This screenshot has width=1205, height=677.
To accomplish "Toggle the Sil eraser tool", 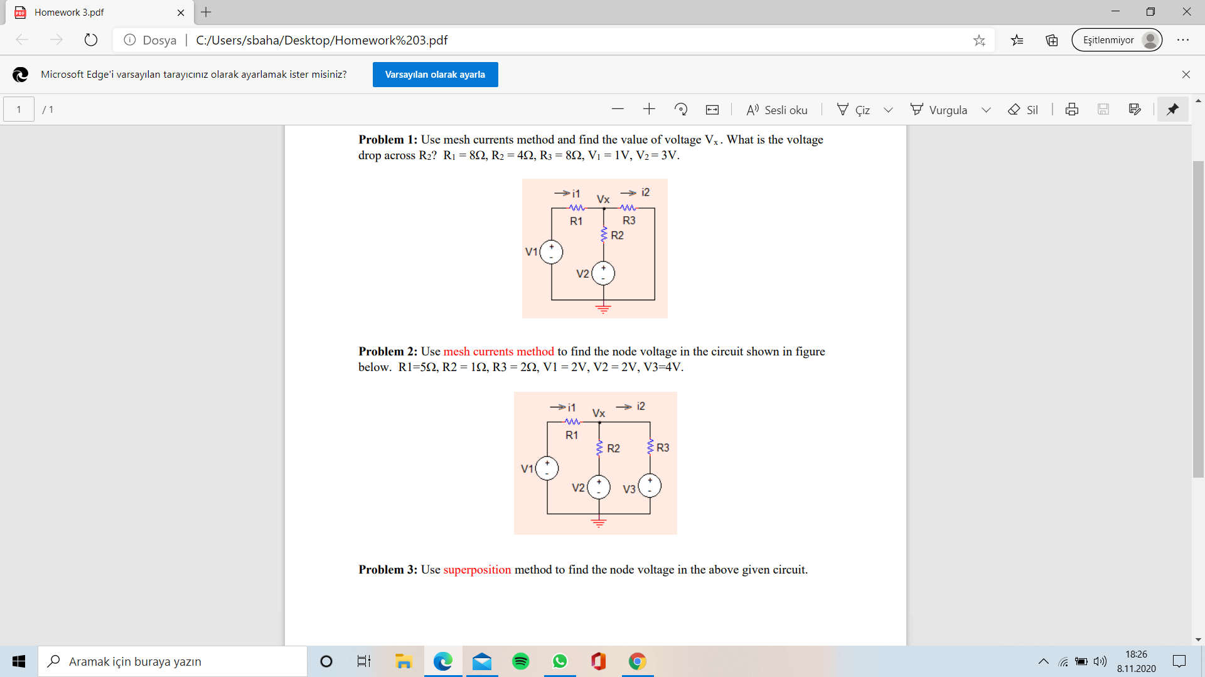I will [1023, 110].
